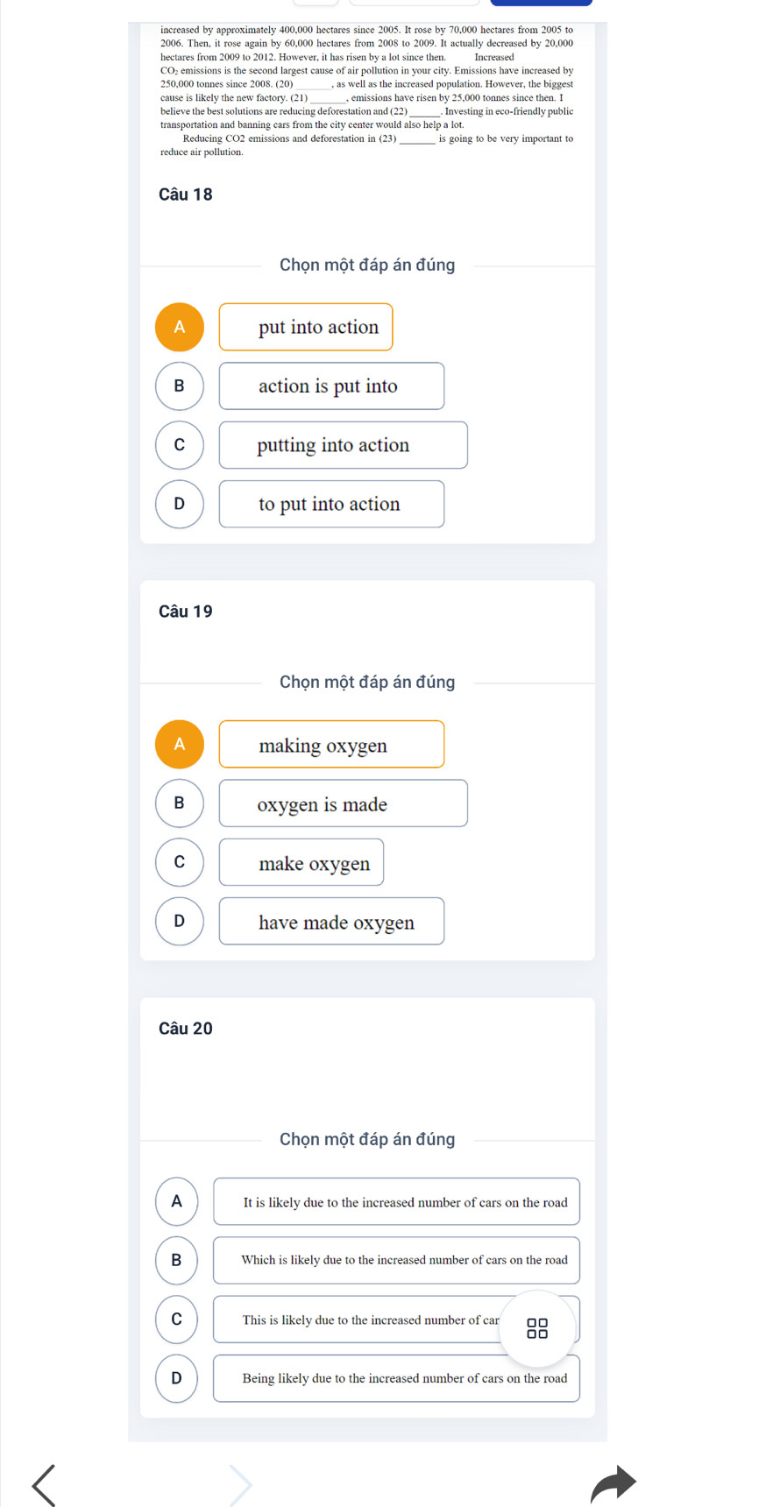Click the reading passage text
The image size is (780, 1507).
coord(366,91)
